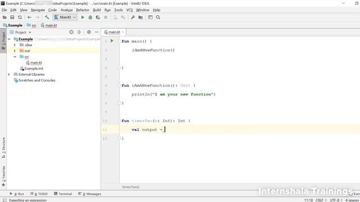The image size is (360, 202).
Task: Open the Run tool window at bottom
Action: coord(17,194)
